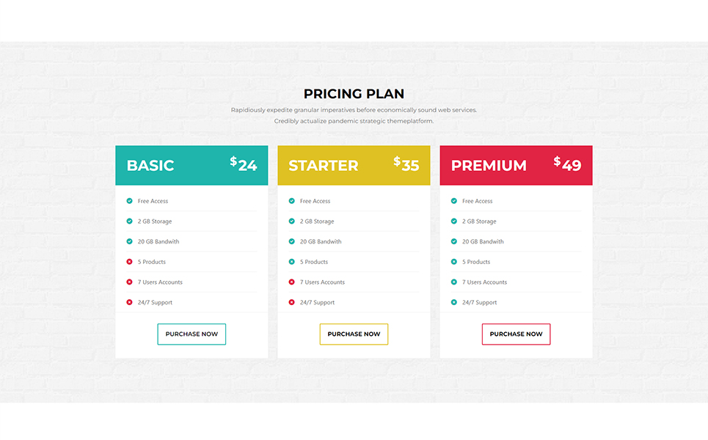
Task: Click red cross icon beside Basic 5 Products
Action: pyautogui.click(x=130, y=262)
